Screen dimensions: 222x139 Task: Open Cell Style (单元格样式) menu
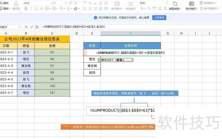point(210,9)
